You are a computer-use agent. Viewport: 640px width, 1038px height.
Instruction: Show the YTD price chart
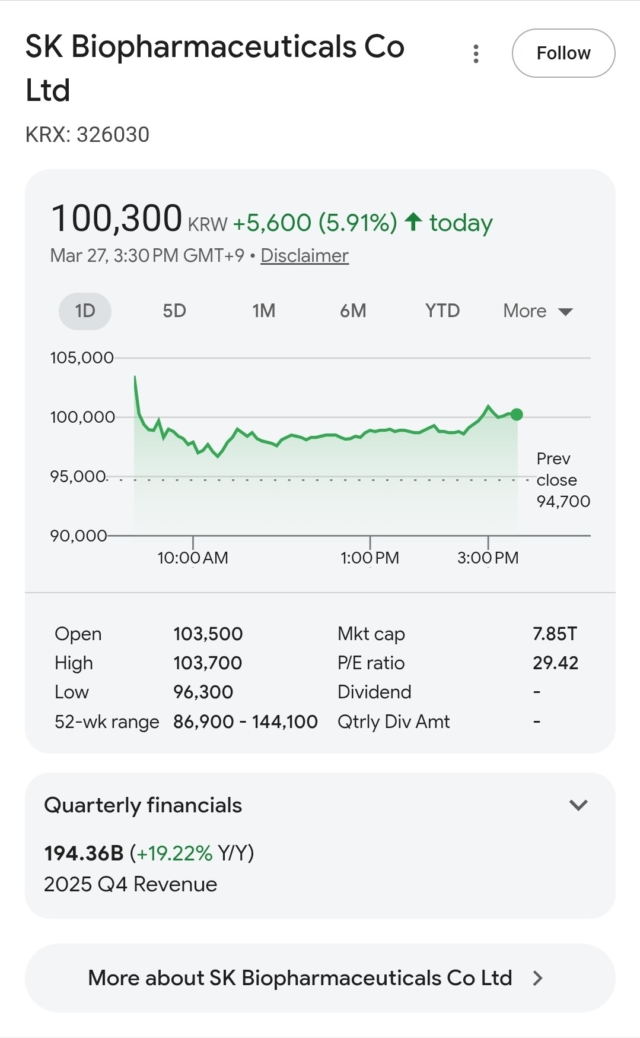click(x=442, y=311)
